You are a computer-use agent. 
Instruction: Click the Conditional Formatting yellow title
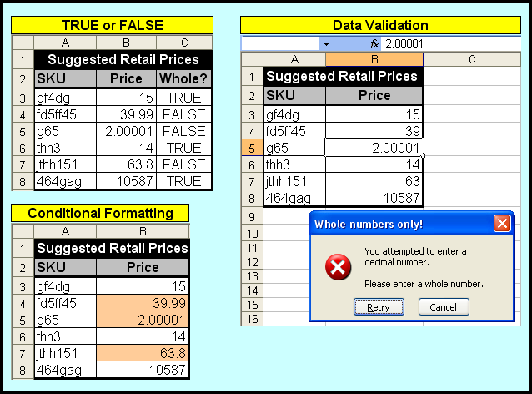point(100,213)
